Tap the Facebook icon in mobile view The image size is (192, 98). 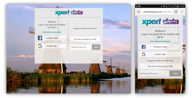click(x=143, y=47)
